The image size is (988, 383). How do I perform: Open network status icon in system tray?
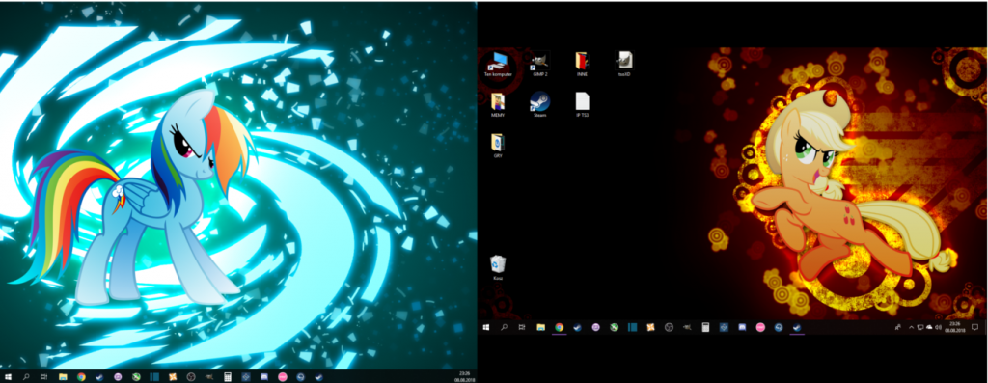pyautogui.click(x=920, y=327)
